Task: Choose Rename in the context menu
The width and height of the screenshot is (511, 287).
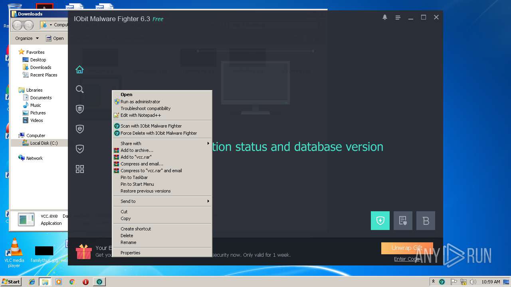Action: [x=162, y=242]
